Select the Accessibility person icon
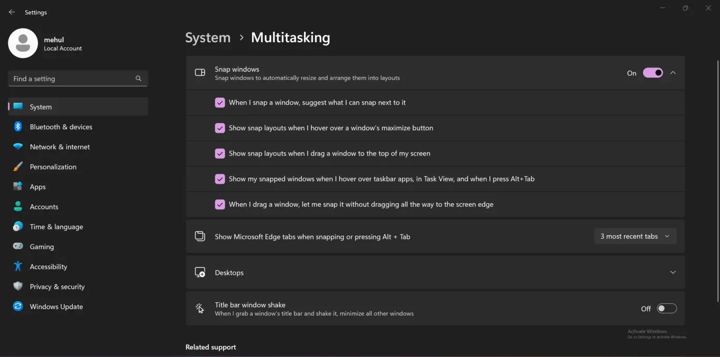The image size is (720, 357). pos(18,267)
